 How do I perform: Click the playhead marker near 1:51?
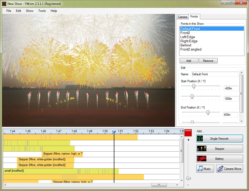click(114, 132)
